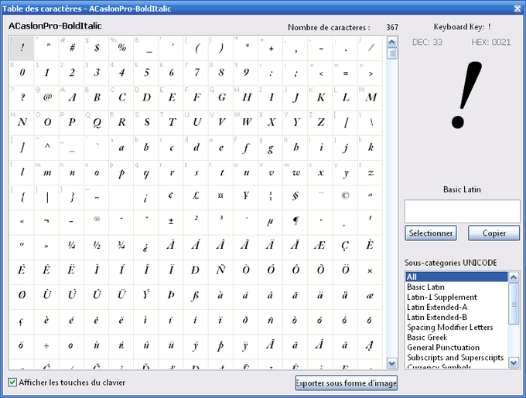
Task: Select the pound sterling £ character
Action: point(196,197)
